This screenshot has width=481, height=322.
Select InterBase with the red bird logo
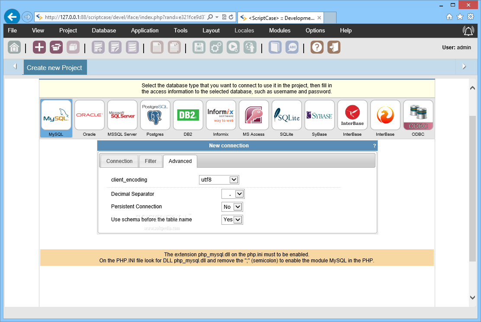(352, 118)
